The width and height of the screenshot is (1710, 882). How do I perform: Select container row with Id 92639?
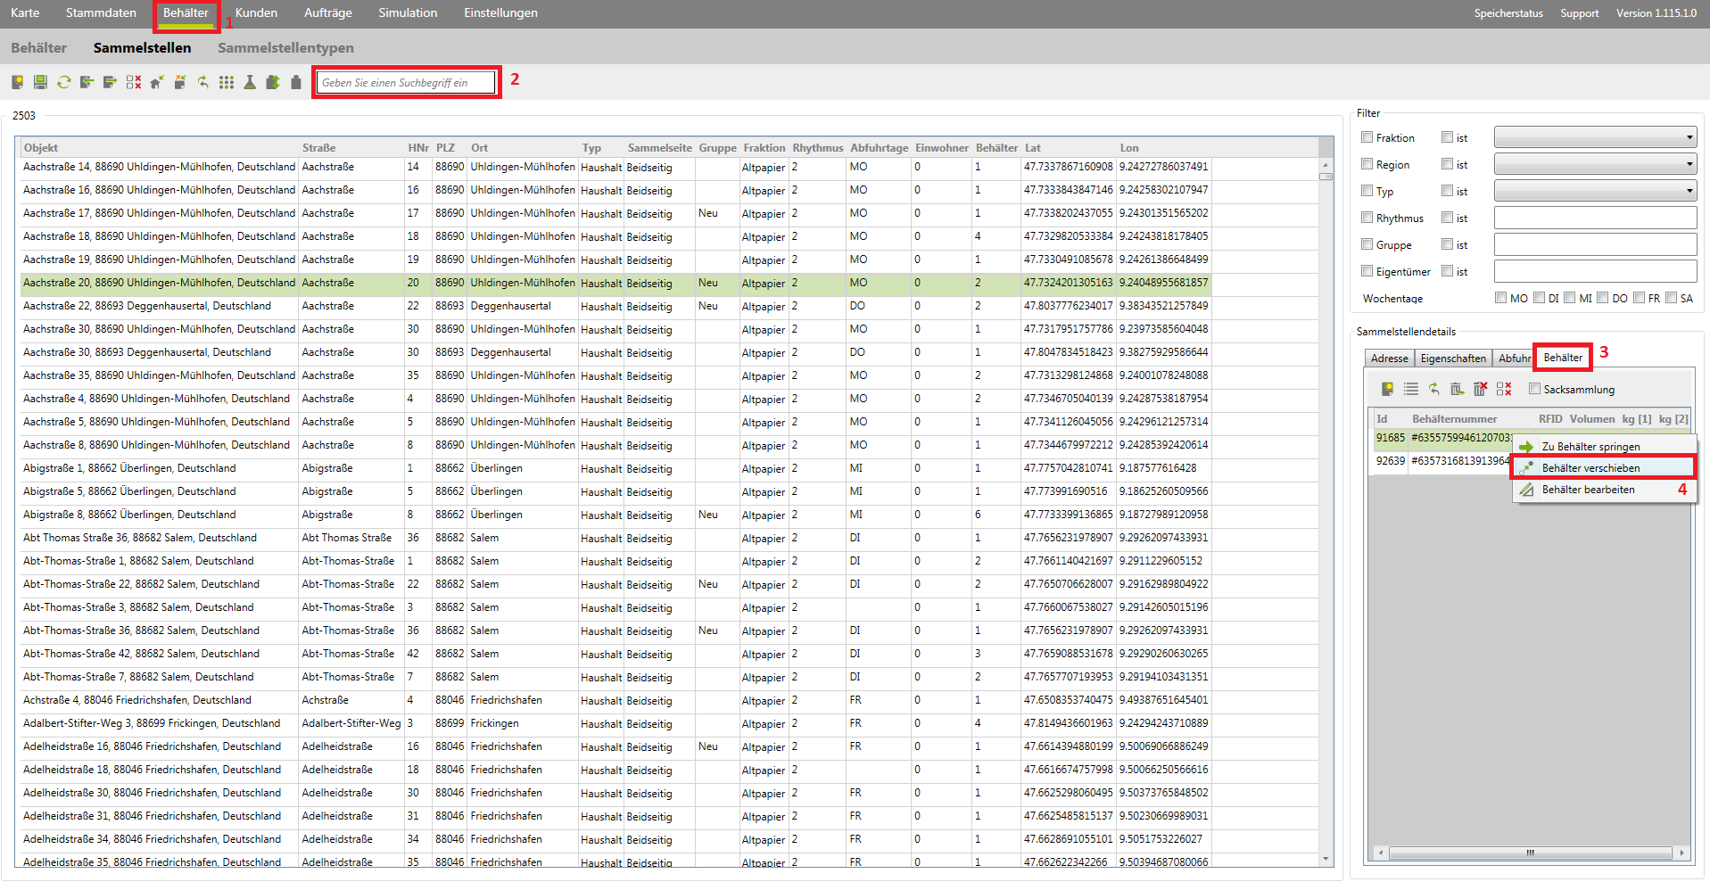(x=1442, y=461)
